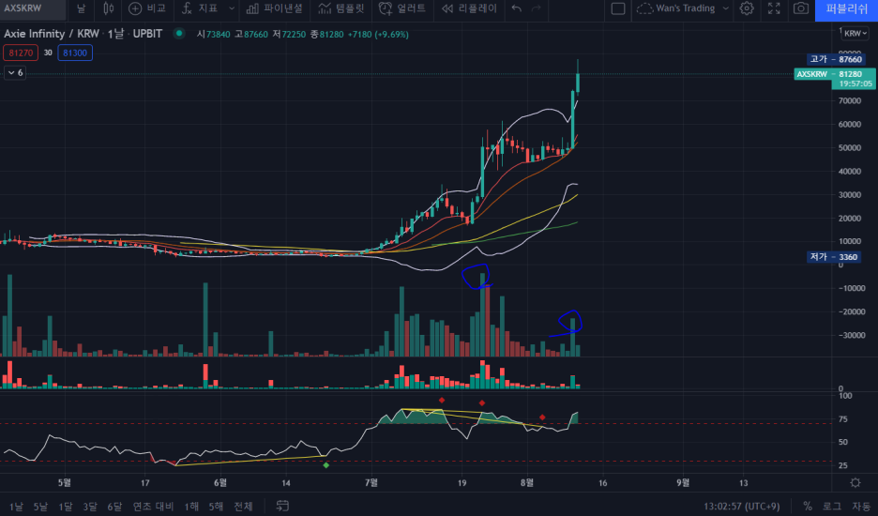The image size is (878, 516).
Task: Select the 5해 date range
Action: click(x=216, y=507)
